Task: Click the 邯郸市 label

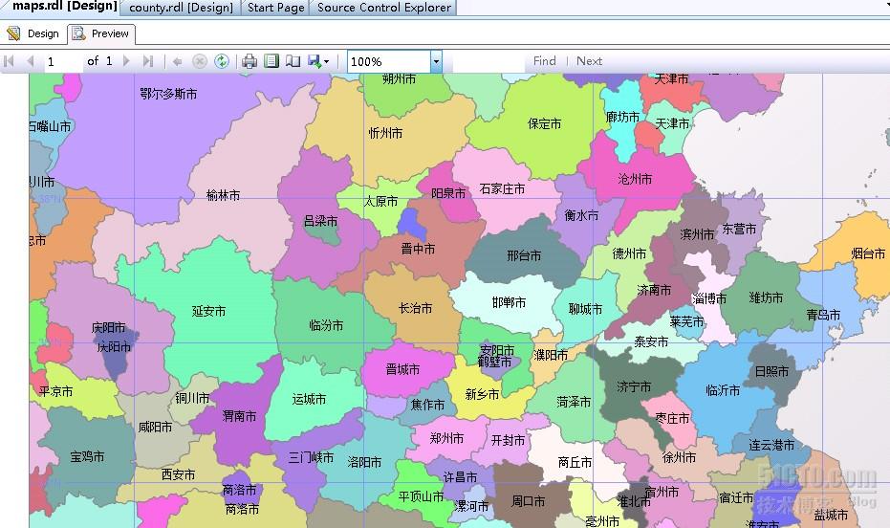Action: pos(510,302)
